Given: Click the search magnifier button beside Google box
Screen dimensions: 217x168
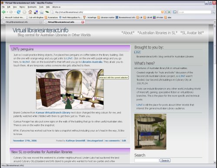Looking at the screenshot, I should (x=213, y=12).
